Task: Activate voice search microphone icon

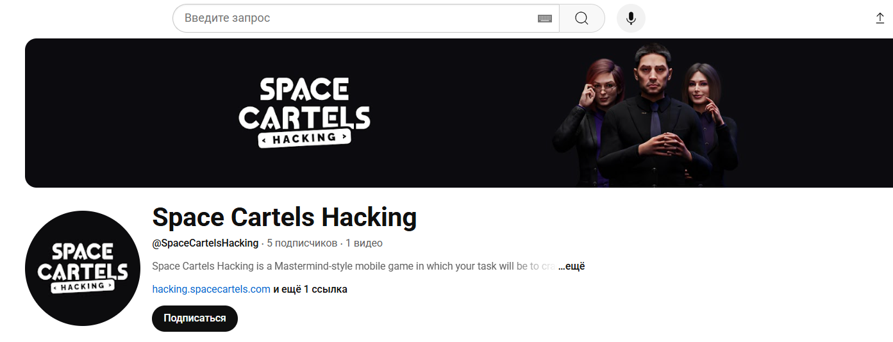Action: coord(631,18)
